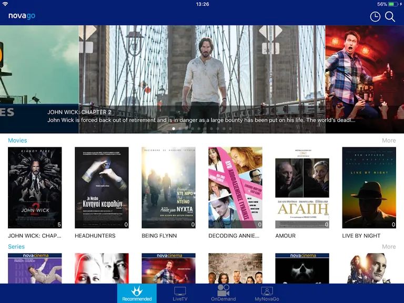404x303 pixels.
Task: Click the Series section heading
Action: (x=16, y=247)
